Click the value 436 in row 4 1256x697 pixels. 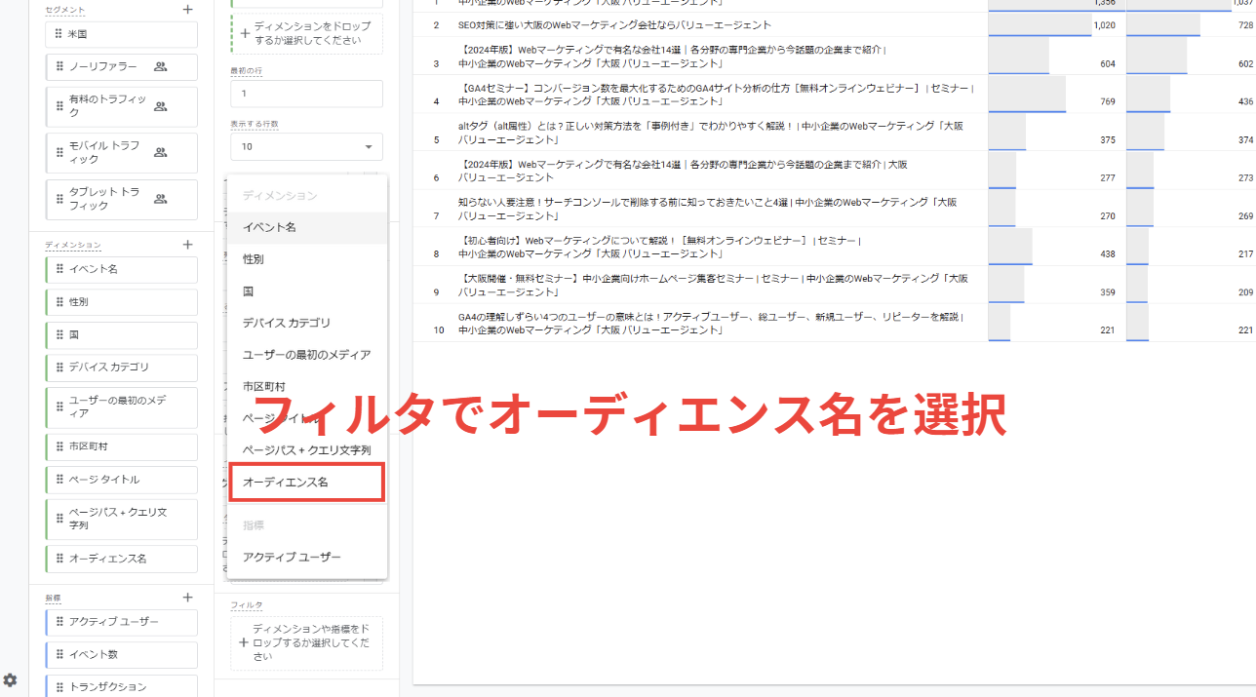(x=1245, y=101)
